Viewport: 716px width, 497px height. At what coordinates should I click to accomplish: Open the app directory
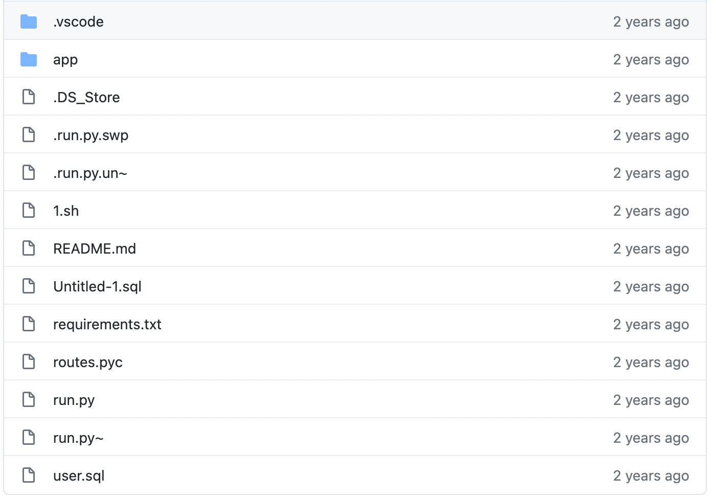(65, 59)
